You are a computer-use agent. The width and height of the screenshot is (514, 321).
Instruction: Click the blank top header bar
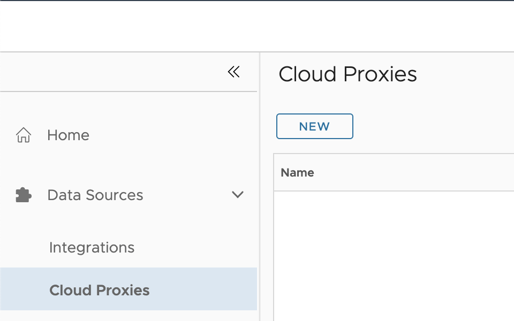(257, 27)
